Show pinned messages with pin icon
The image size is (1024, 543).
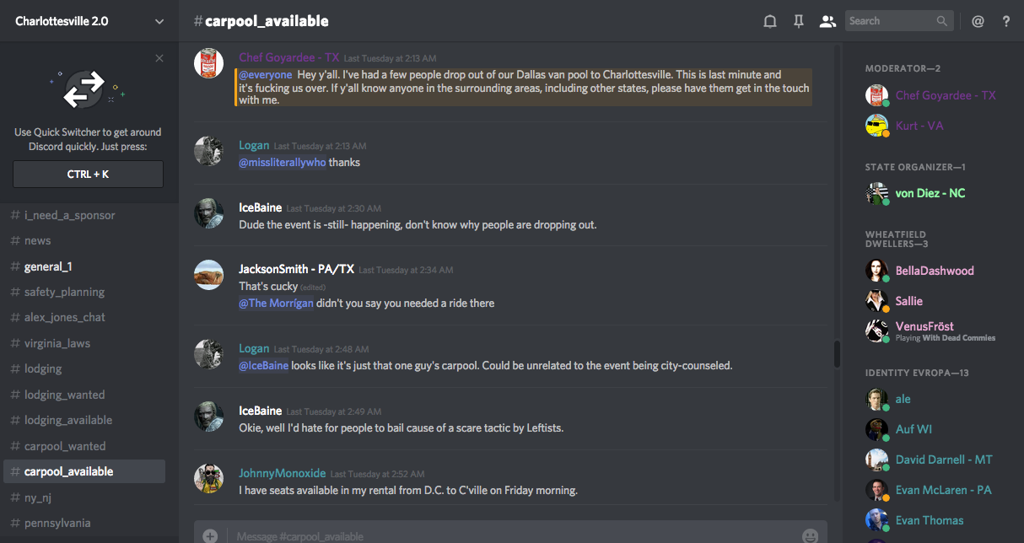click(798, 22)
